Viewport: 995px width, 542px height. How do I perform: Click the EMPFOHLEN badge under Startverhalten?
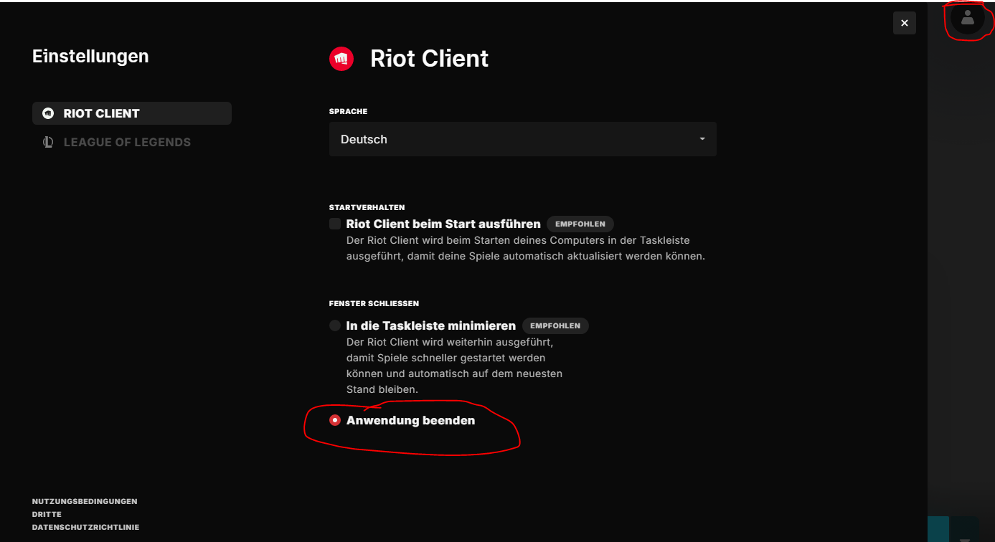[580, 223]
